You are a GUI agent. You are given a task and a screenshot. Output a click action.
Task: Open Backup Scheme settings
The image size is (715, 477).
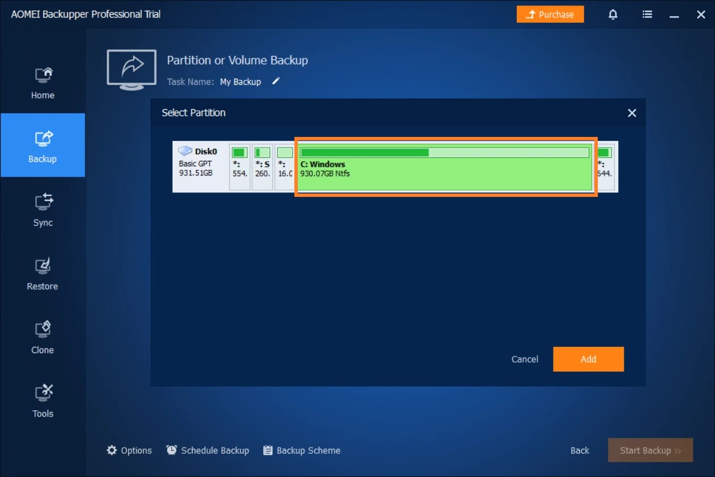[x=302, y=450]
